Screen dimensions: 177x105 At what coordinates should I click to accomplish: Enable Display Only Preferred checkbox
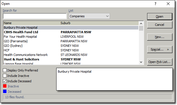[5, 70]
